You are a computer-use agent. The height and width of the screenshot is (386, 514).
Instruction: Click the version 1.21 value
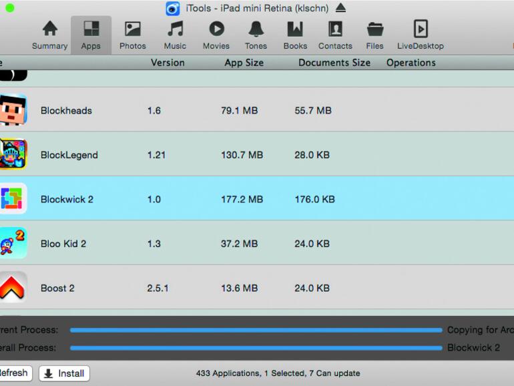156,155
